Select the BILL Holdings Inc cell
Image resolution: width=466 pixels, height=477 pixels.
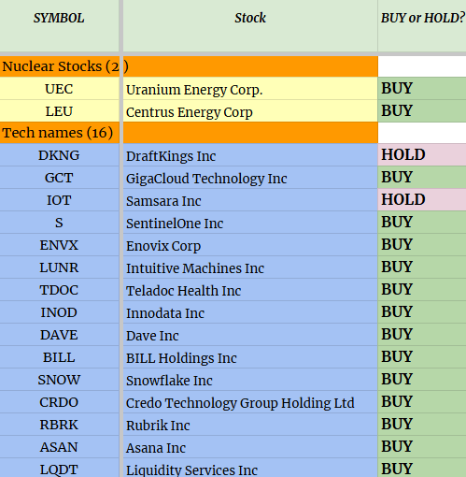point(250,357)
